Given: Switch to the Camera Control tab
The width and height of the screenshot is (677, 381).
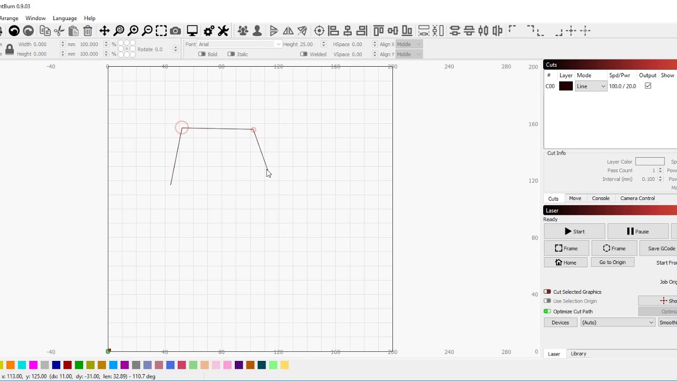Looking at the screenshot, I should click(637, 198).
